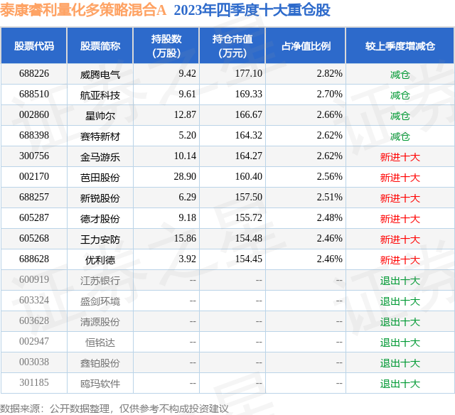This screenshot has height=415, width=455.
Task: Click holding amount 9.61
Action: [188, 95]
